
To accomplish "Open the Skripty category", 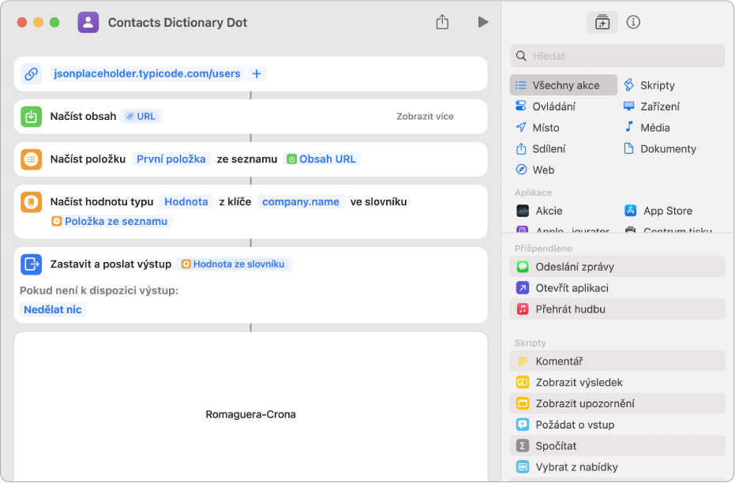I will coord(657,85).
